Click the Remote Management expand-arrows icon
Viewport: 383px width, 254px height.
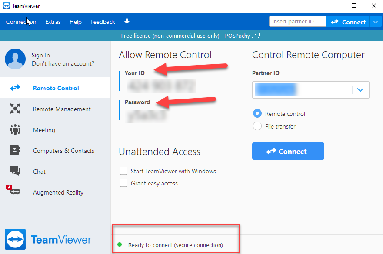[x=15, y=109]
